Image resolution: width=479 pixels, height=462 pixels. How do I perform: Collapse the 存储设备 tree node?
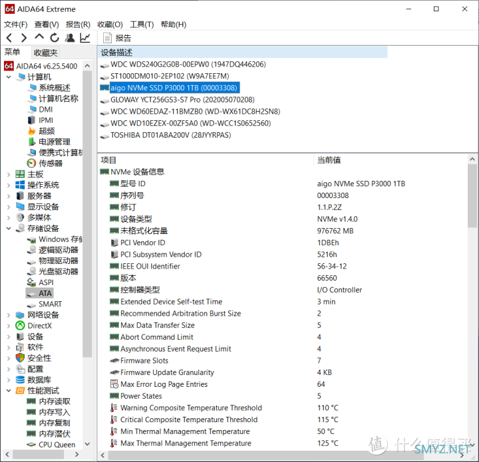(x=9, y=228)
